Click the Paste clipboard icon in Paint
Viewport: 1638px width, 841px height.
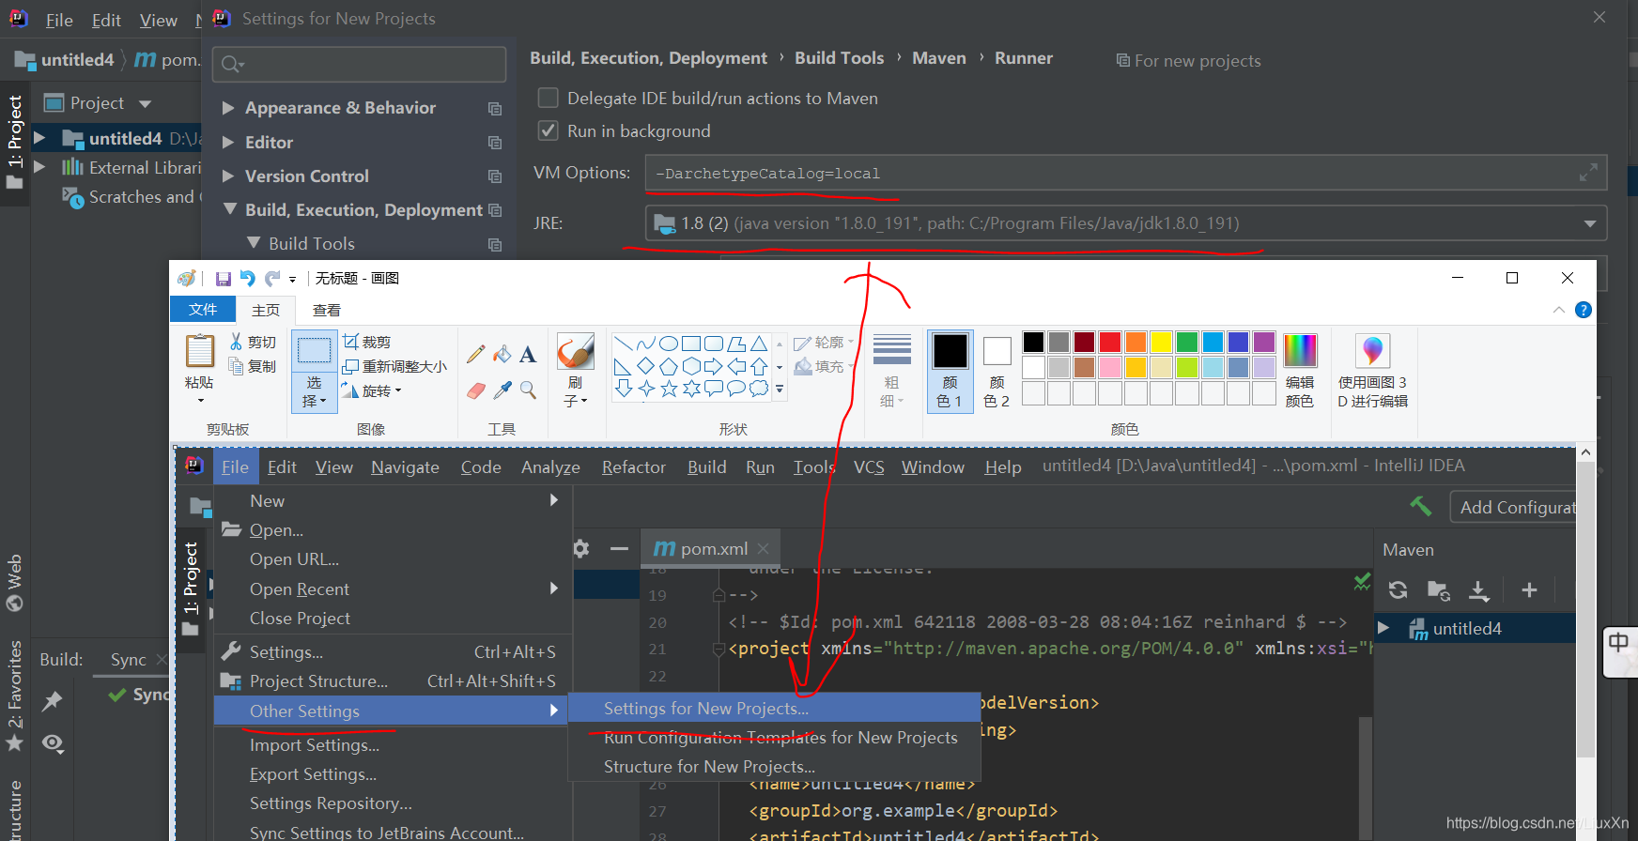(199, 351)
